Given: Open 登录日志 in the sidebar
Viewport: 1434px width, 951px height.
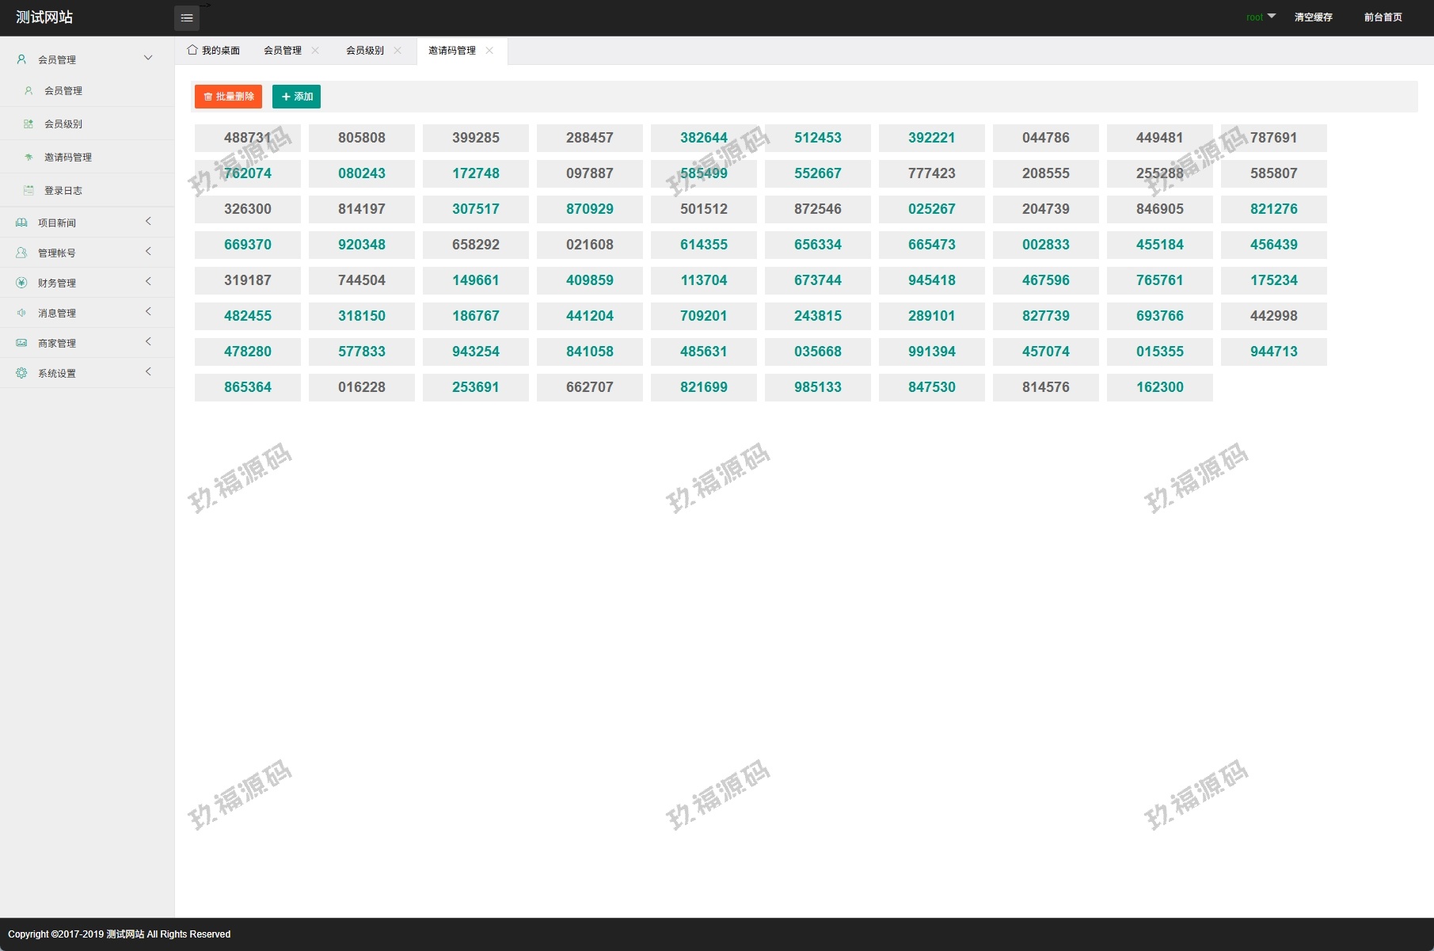Looking at the screenshot, I should [63, 190].
